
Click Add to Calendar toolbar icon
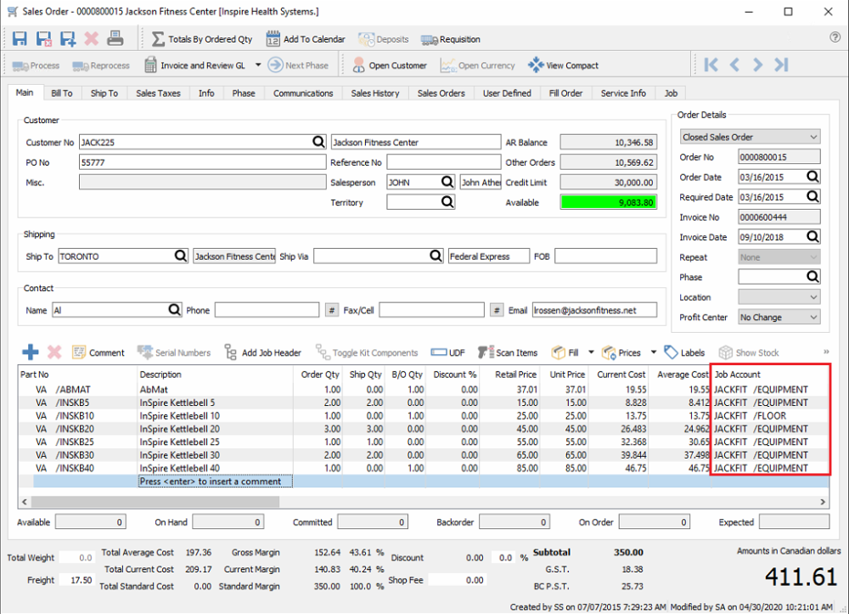click(x=306, y=39)
